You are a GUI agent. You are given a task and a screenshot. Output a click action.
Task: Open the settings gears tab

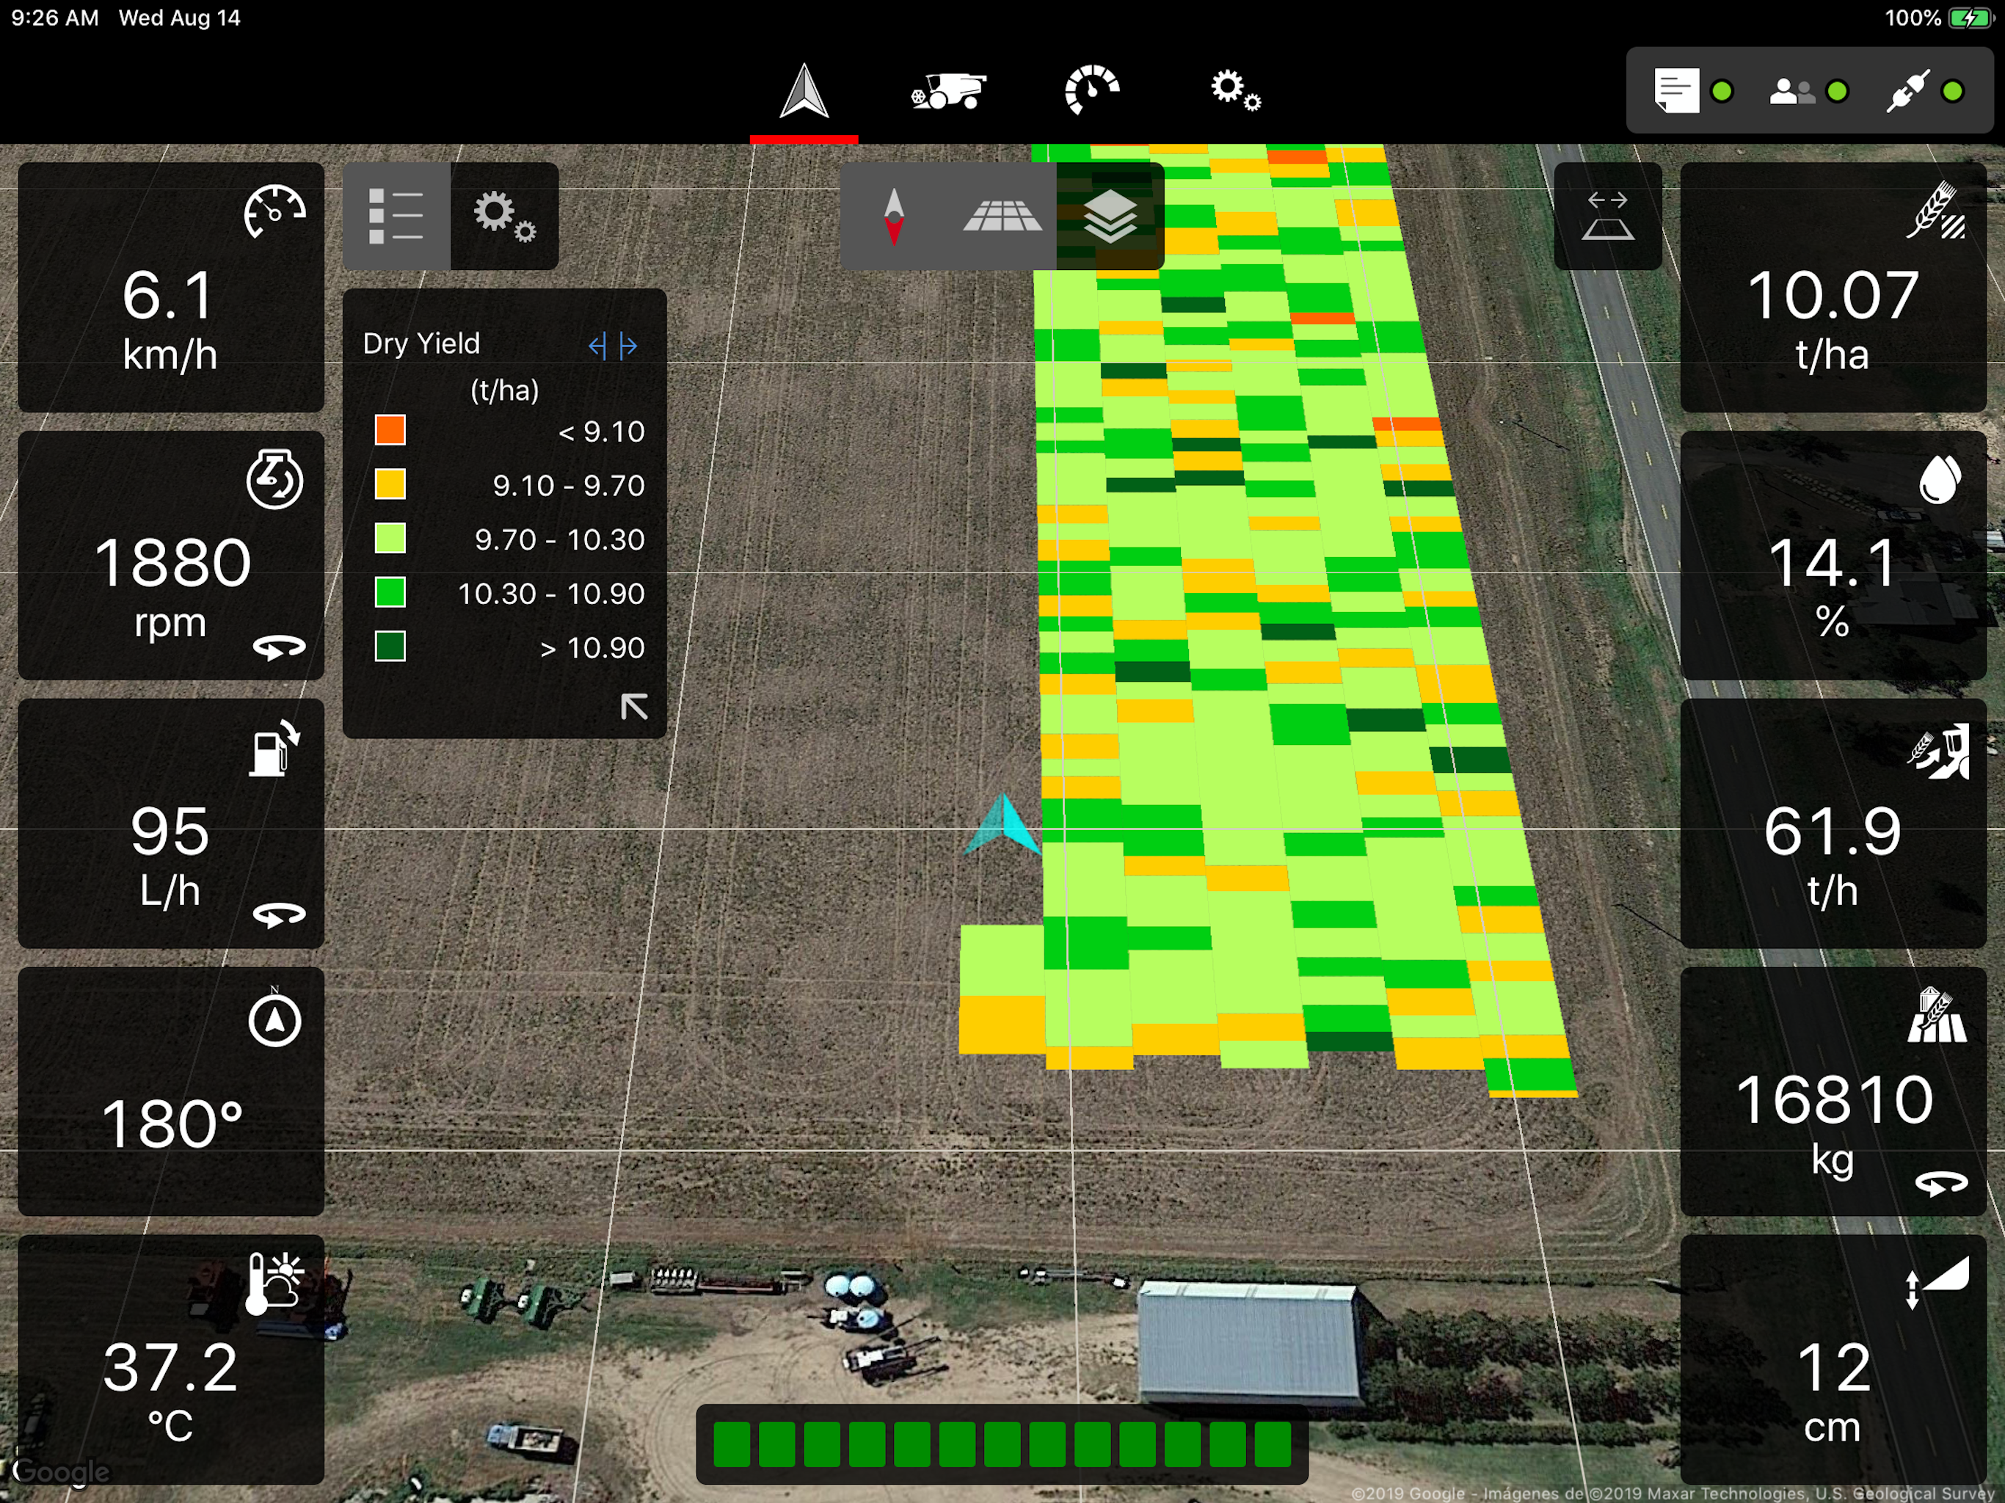coord(1235,91)
